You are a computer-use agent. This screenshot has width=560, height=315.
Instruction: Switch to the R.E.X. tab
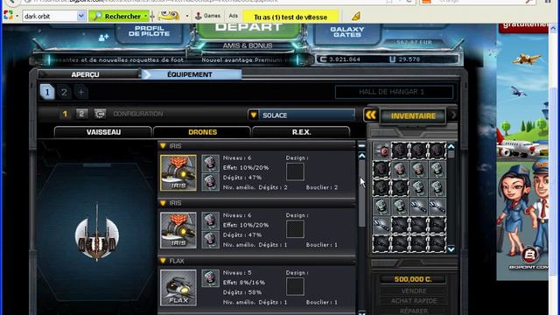tap(301, 132)
